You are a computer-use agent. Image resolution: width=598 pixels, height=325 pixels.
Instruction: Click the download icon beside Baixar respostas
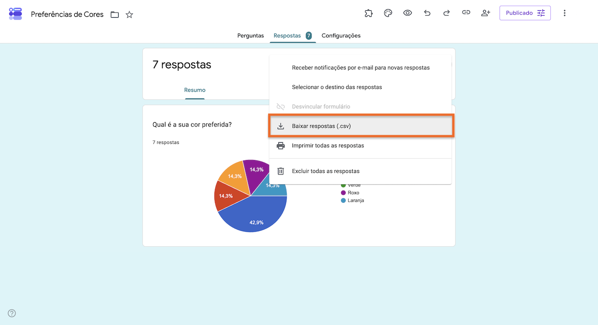pyautogui.click(x=281, y=126)
